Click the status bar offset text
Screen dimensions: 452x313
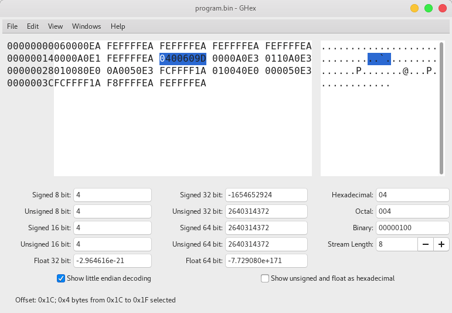coord(96,300)
